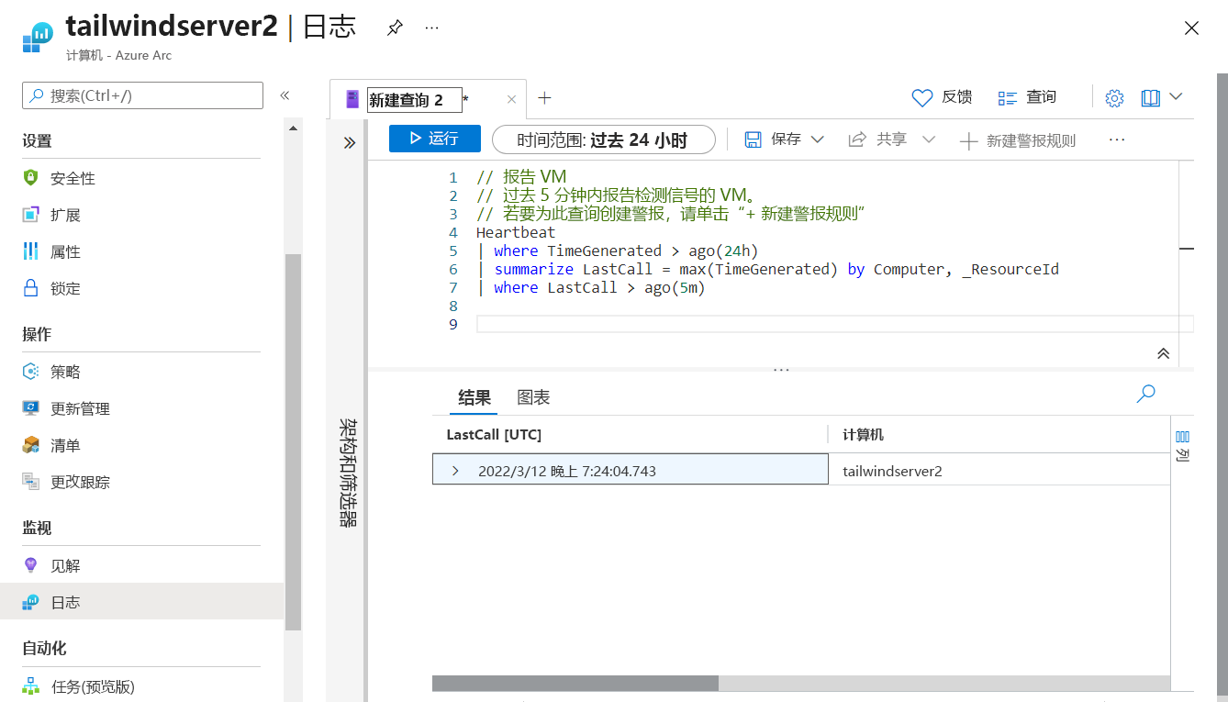Switch to the 图表 tab
Viewport: 1228px width, 702px height.
pos(533,397)
